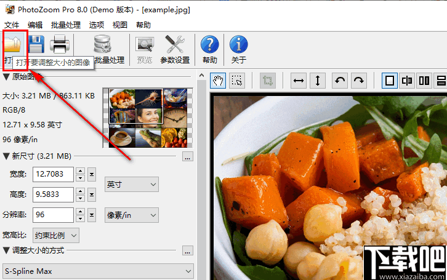The width and height of the screenshot is (447, 280).
Task: Select the hand pan tool
Action: [218, 81]
